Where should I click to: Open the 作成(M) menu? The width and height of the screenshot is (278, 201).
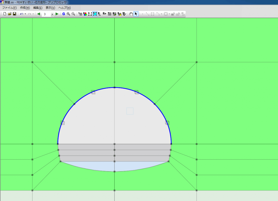click(25, 8)
